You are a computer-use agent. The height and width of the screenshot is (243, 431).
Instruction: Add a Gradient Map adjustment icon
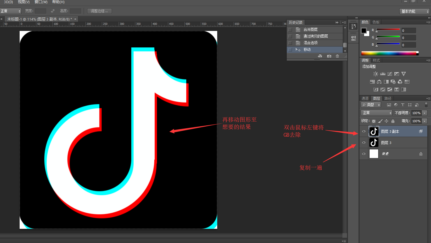click(x=404, y=90)
